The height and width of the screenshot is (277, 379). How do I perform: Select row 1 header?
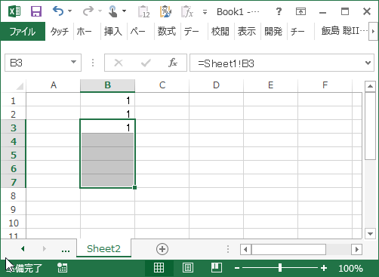tap(14, 101)
